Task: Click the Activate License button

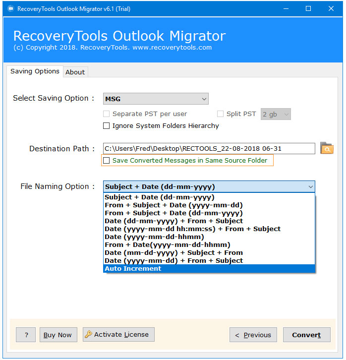Action: (x=118, y=334)
